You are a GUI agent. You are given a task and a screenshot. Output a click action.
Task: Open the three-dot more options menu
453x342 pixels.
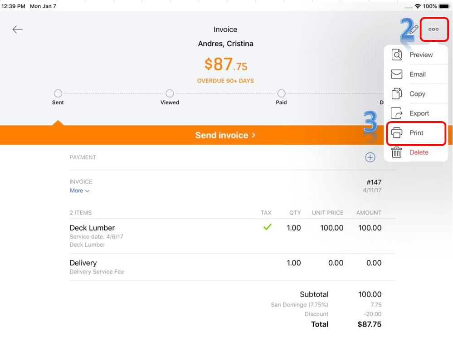tap(434, 29)
